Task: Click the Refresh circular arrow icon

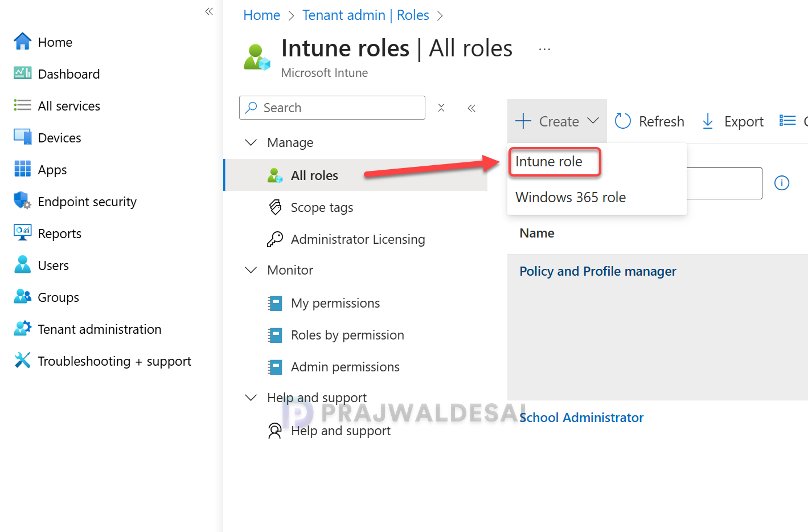Action: tap(623, 121)
